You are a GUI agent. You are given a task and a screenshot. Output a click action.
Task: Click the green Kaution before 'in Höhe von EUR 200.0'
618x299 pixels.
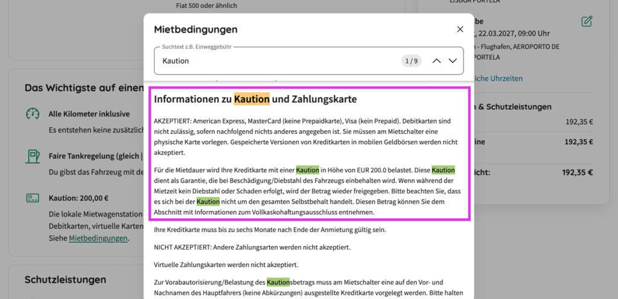pos(307,171)
